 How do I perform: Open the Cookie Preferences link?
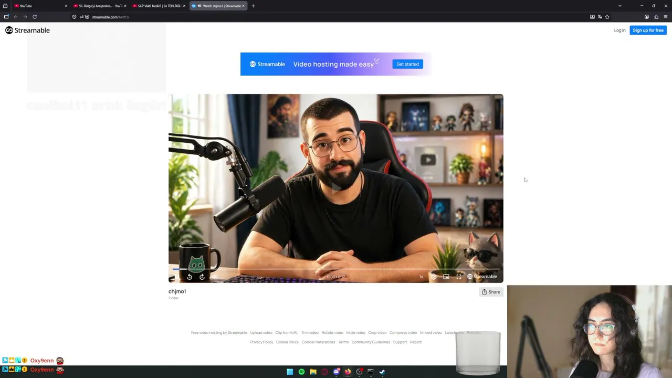pyautogui.click(x=318, y=342)
